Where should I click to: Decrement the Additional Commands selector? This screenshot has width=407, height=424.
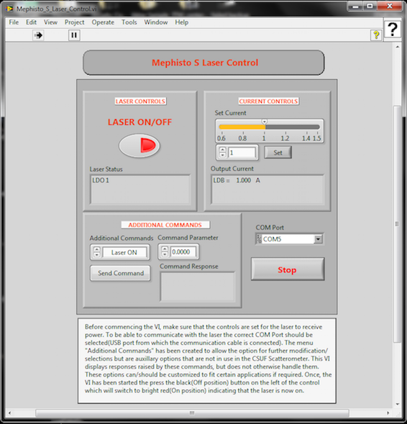point(97,255)
